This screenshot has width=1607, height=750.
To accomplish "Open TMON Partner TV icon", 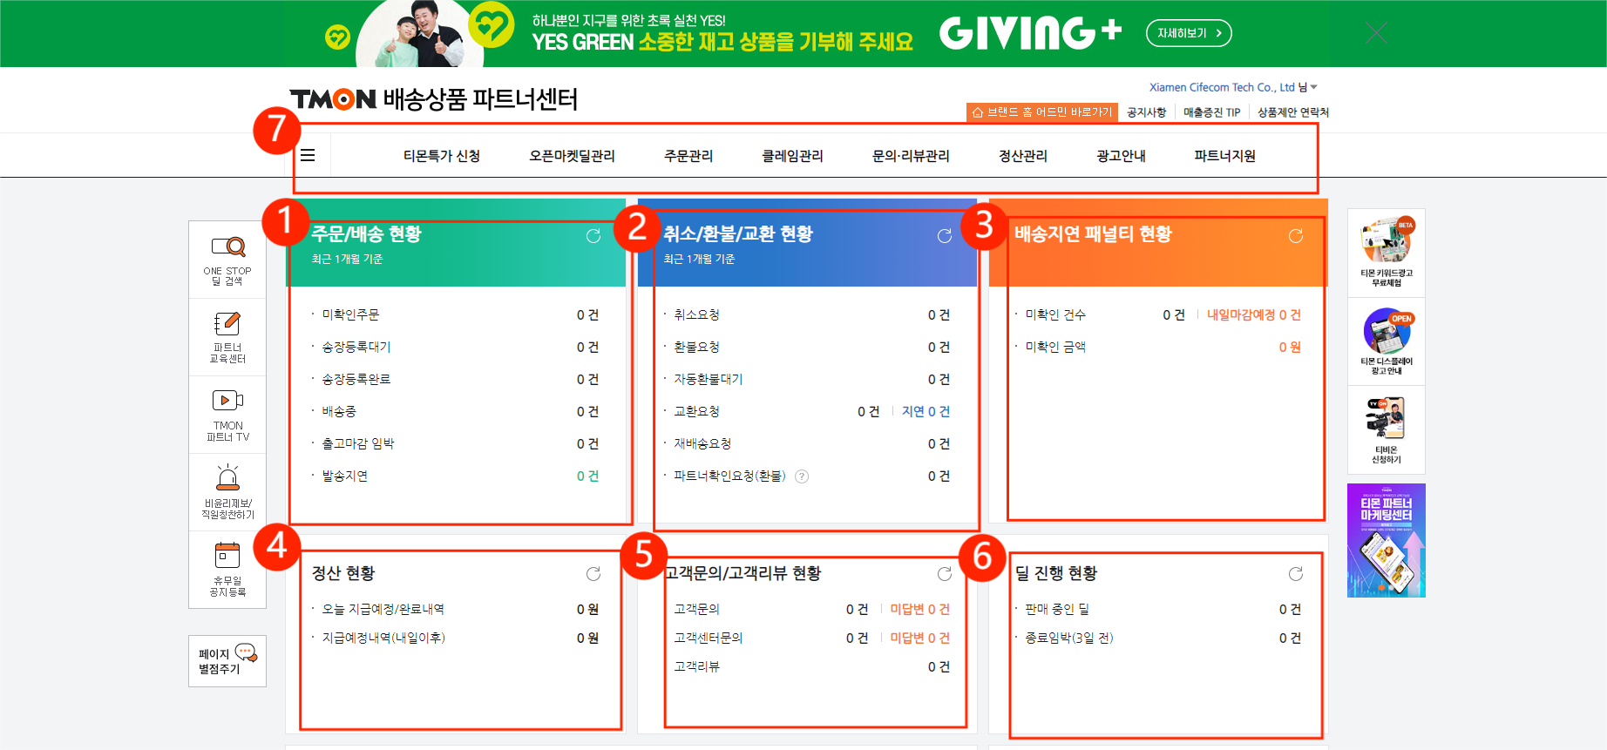I will click(227, 401).
